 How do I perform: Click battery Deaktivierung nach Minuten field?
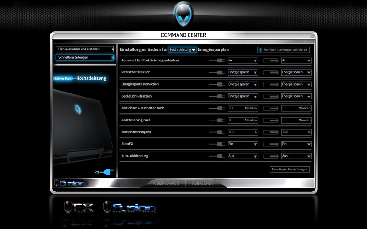click(x=296, y=120)
